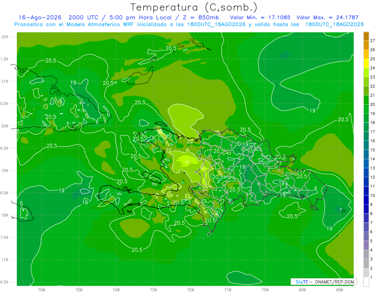Click the legend color band between 20 and 21
Image resolution: width=381 pixels, height=294 pixels.
point(366,100)
